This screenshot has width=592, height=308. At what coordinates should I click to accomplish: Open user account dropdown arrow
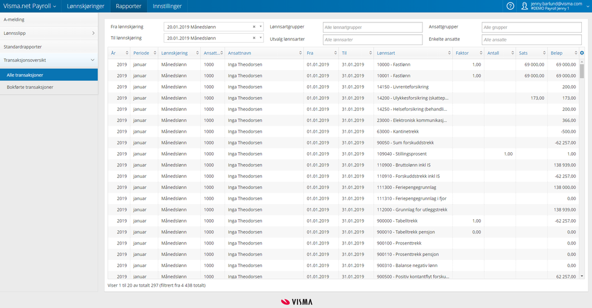click(587, 7)
